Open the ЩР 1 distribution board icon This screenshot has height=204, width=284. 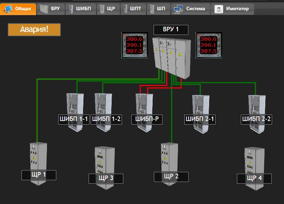pyautogui.click(x=38, y=158)
